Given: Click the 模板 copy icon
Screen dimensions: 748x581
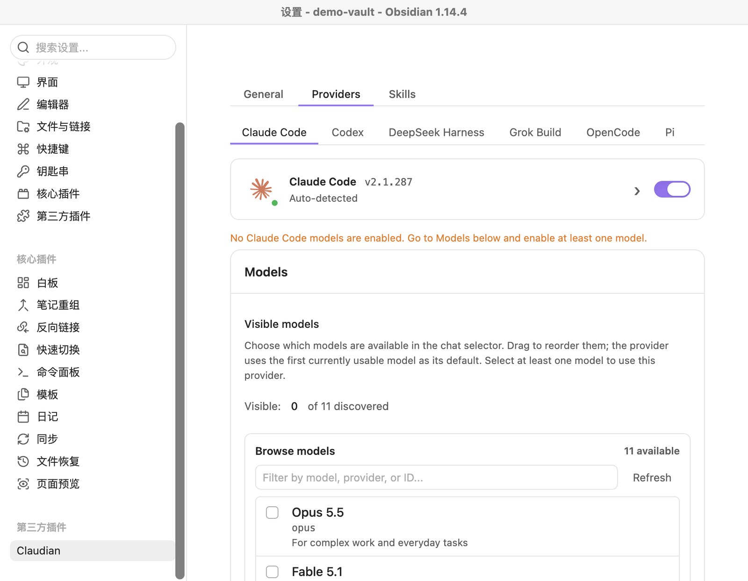Looking at the screenshot, I should [23, 395].
